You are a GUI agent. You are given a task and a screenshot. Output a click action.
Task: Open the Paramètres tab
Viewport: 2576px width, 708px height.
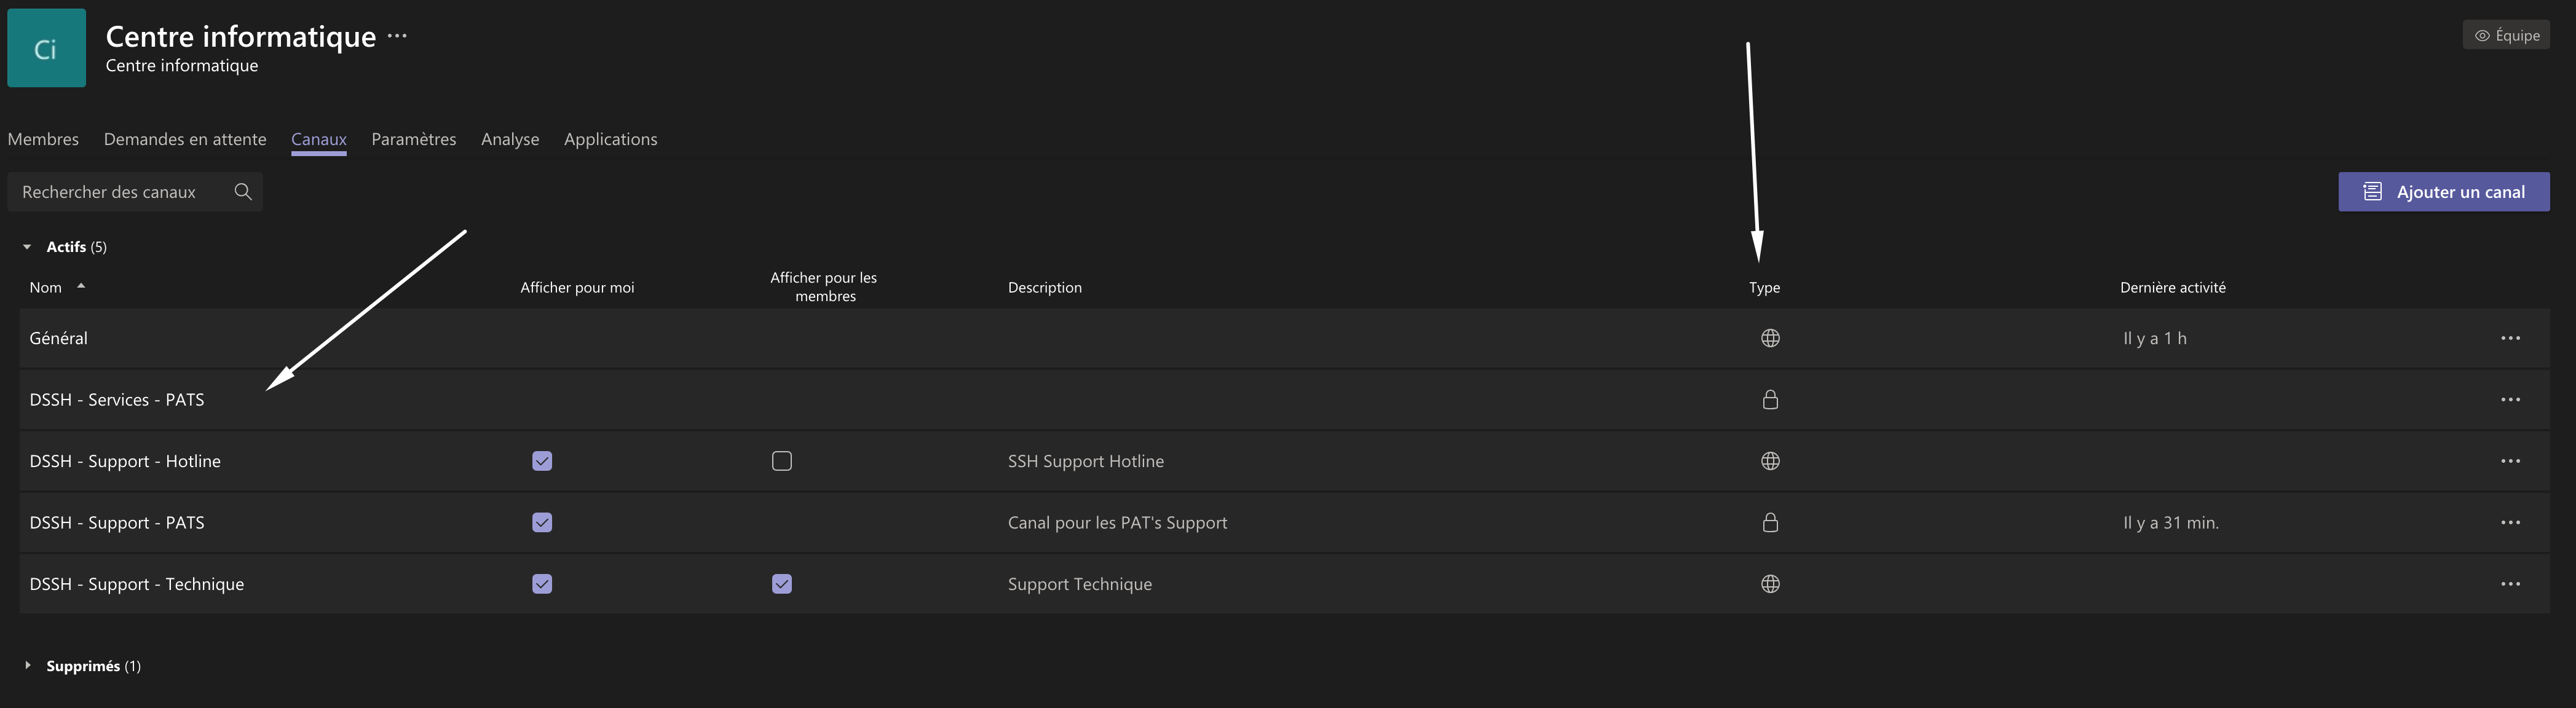coord(413,139)
